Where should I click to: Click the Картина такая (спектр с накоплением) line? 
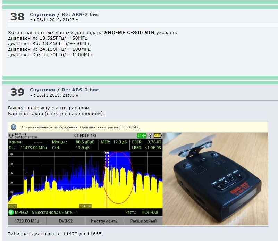coord(56,114)
